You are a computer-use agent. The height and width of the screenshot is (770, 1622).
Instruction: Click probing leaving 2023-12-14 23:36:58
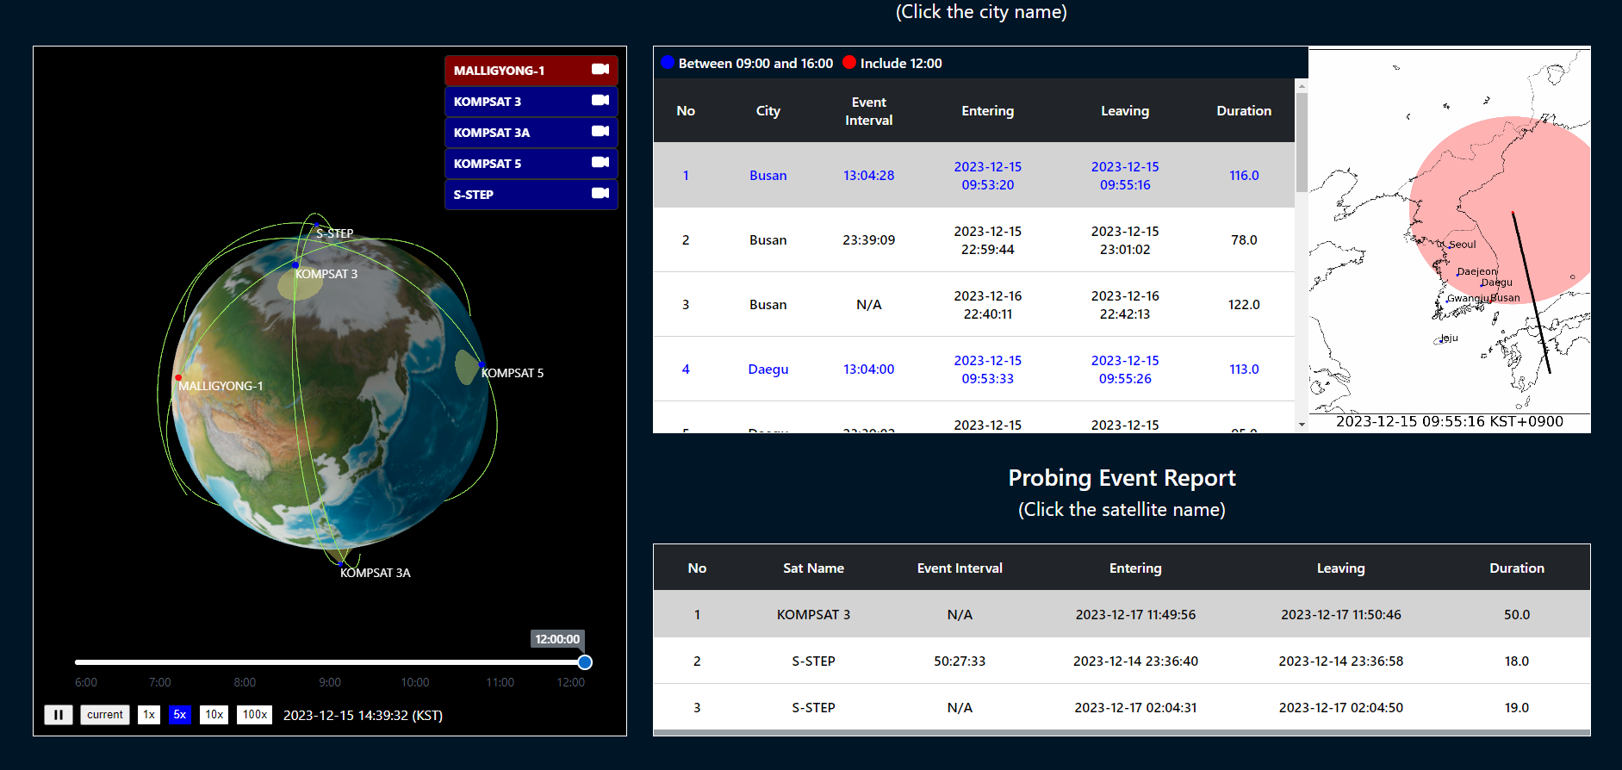(x=1340, y=661)
